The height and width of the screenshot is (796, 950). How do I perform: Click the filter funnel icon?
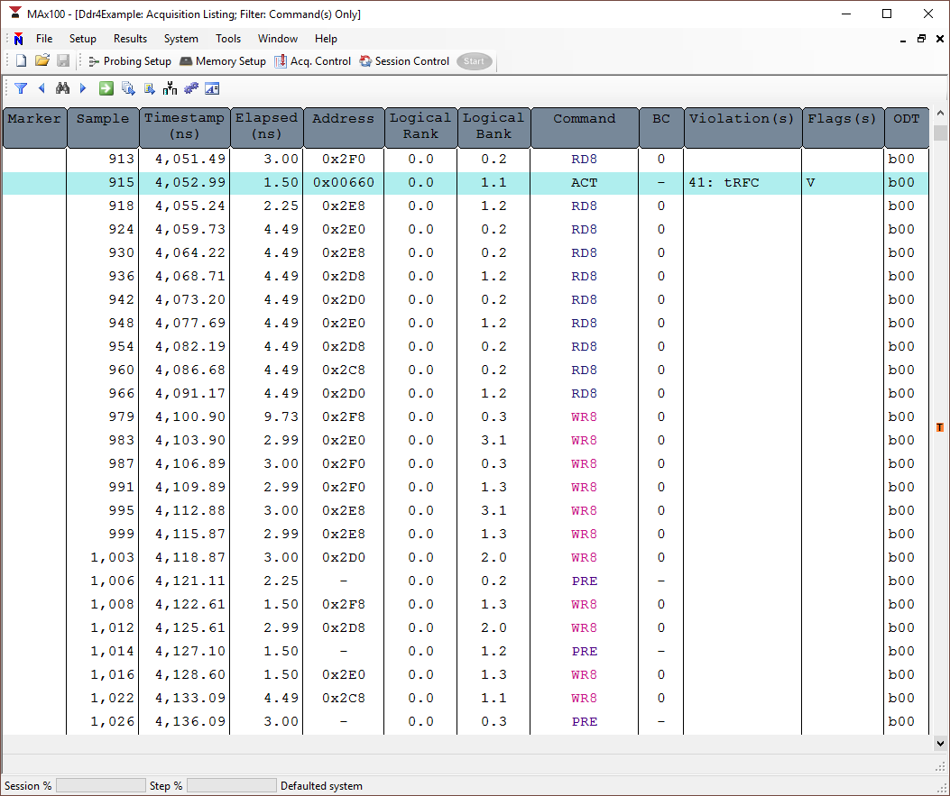21,88
